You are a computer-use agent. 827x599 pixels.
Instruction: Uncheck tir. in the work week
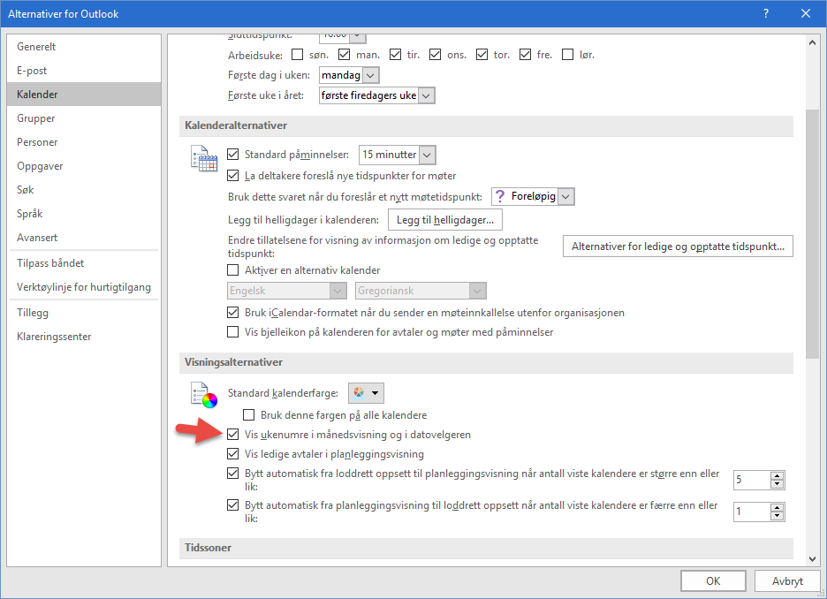click(396, 54)
